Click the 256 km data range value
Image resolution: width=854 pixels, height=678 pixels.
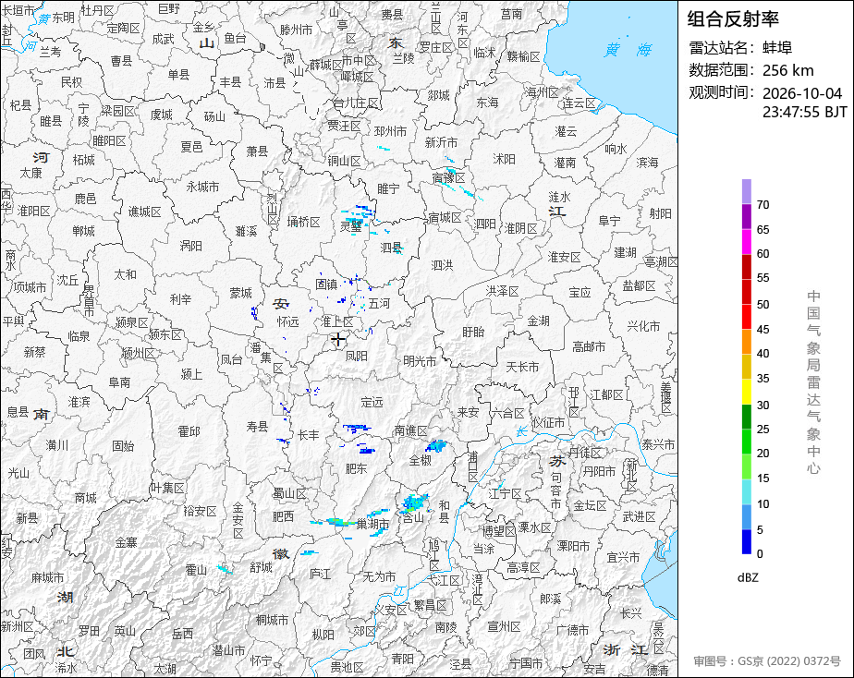pyautogui.click(x=788, y=71)
